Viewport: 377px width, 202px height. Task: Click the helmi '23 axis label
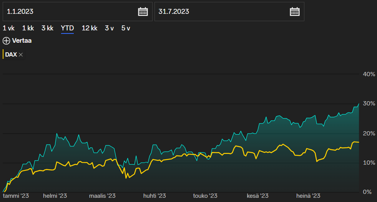tap(55, 196)
